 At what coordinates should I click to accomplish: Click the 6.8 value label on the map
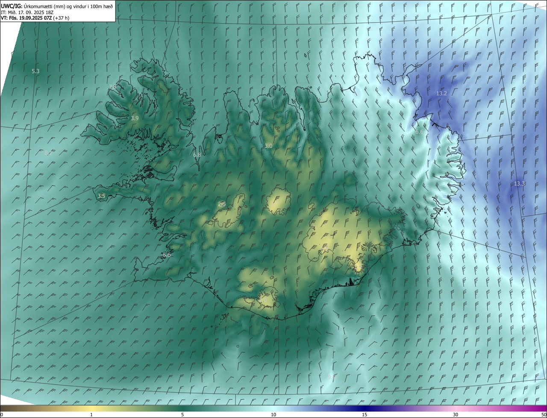point(197,155)
